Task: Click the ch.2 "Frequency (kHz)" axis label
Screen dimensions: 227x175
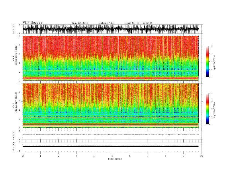Action: click(x=16, y=102)
